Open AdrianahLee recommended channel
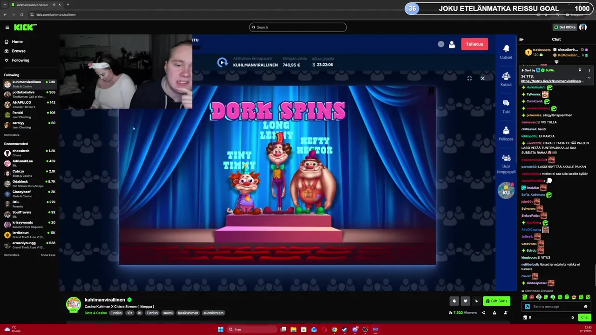 29,163
